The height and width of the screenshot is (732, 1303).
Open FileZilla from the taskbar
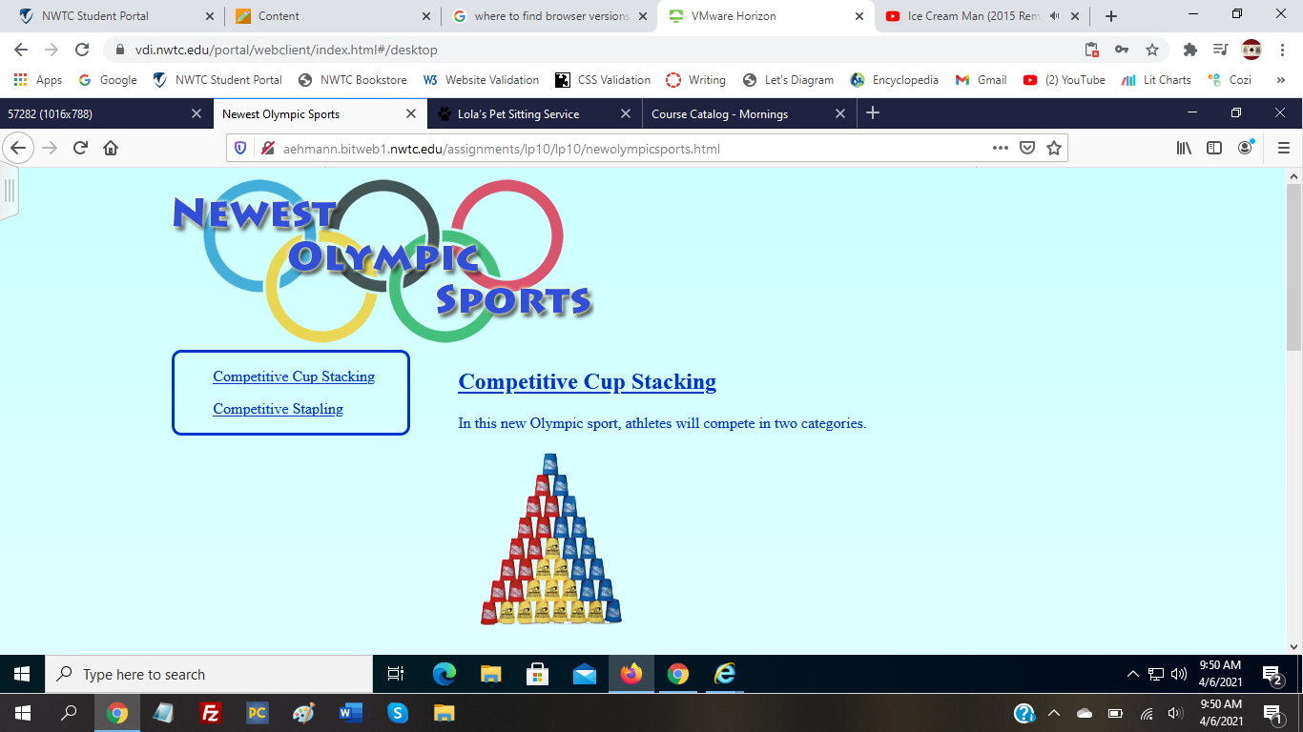[212, 712]
